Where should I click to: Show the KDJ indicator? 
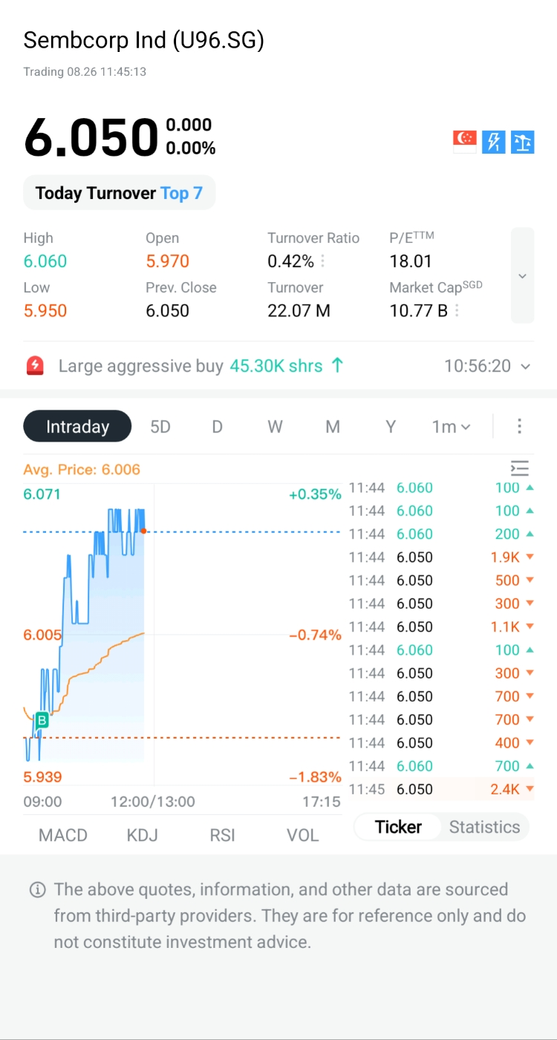point(143,835)
